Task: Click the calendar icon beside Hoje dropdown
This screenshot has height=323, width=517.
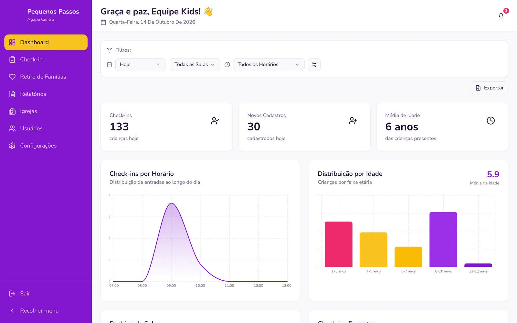Action: coord(110,65)
